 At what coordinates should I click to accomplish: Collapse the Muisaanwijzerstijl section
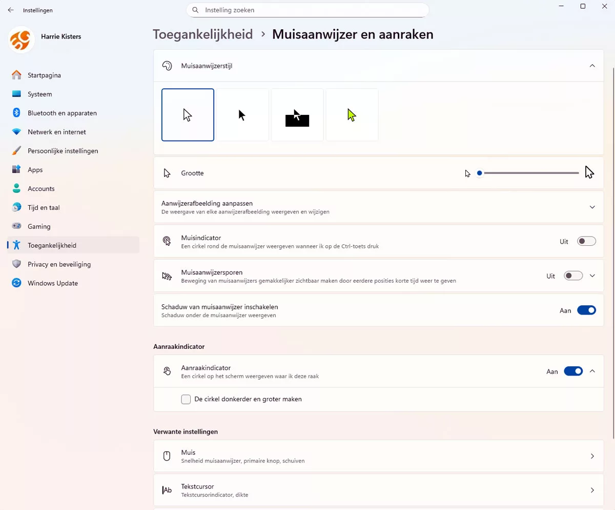592,66
